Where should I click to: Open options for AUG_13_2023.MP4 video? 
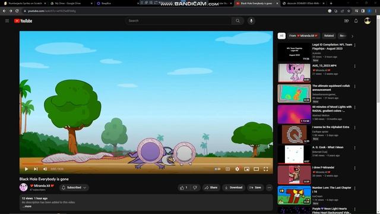(355, 66)
